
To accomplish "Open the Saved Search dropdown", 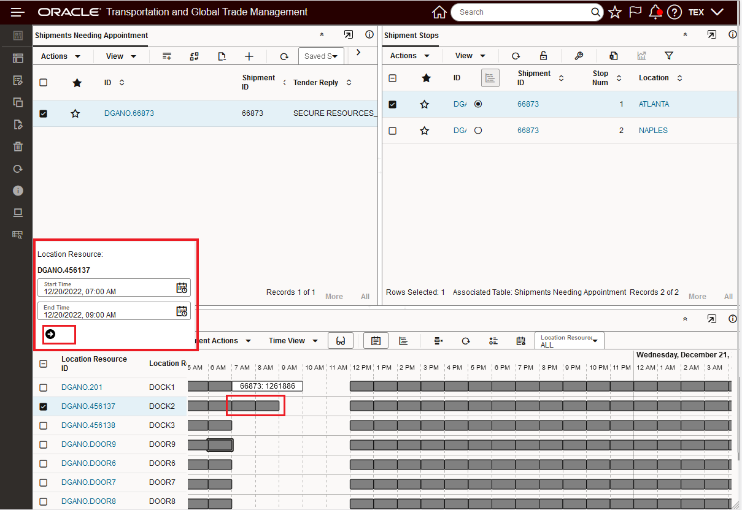I will (x=321, y=56).
